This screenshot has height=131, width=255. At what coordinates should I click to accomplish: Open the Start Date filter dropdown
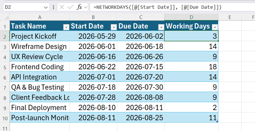click(x=114, y=28)
